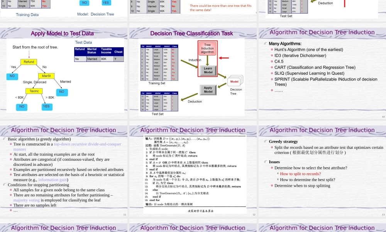Click the 'majority voting' highlighted text
This screenshot has width=386, height=232.
pos(27,200)
